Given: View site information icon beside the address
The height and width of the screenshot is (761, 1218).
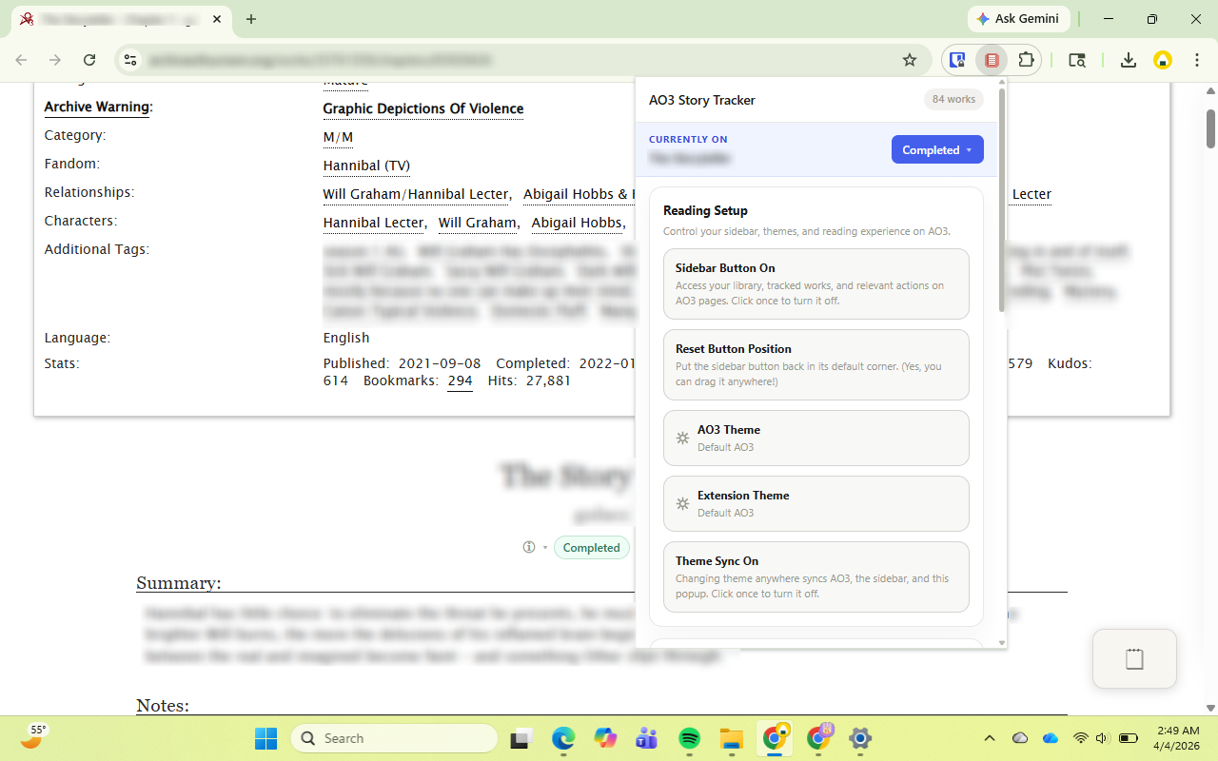Looking at the screenshot, I should click(131, 60).
